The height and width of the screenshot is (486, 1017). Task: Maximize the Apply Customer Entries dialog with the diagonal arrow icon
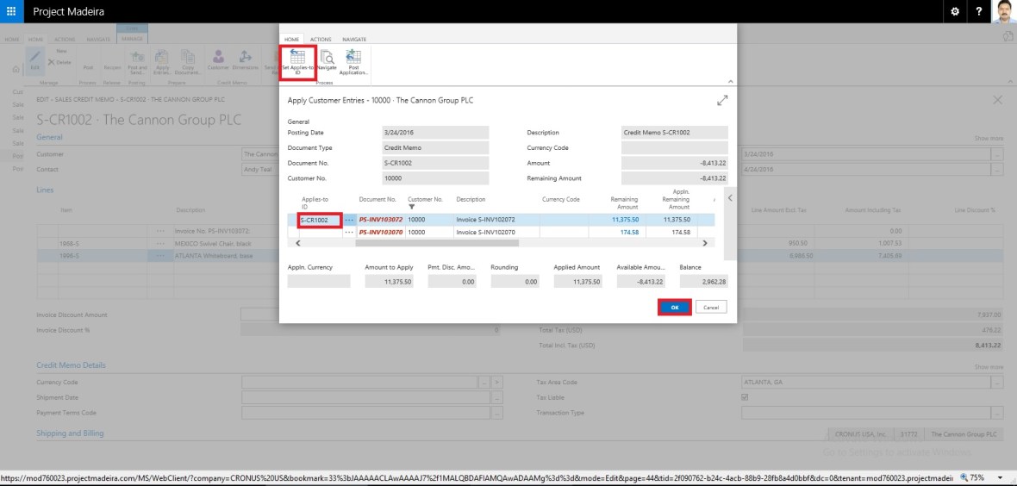pos(722,101)
